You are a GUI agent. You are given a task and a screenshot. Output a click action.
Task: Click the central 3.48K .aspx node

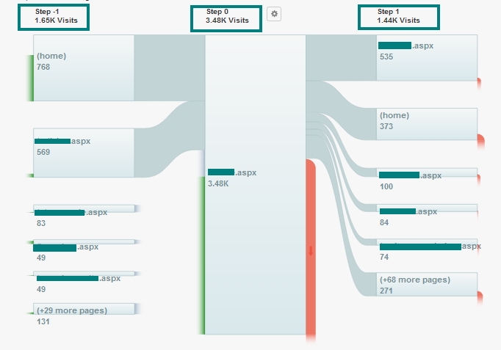(254, 183)
